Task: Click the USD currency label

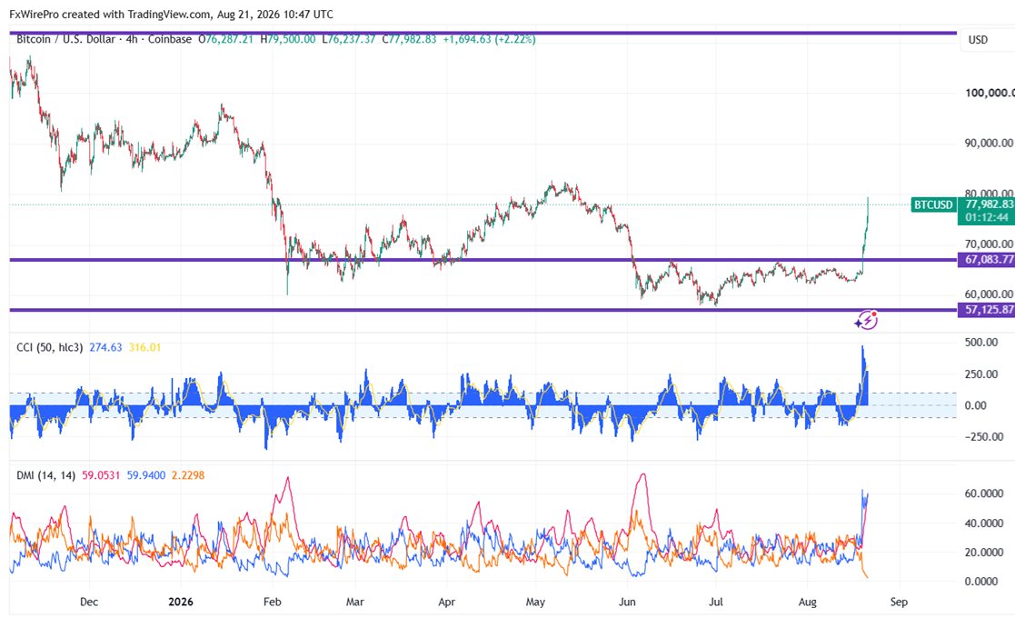Action: pyautogui.click(x=978, y=40)
